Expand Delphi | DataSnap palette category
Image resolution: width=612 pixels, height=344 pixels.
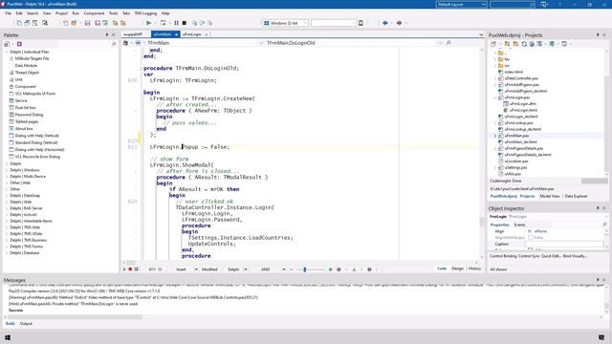[7, 195]
